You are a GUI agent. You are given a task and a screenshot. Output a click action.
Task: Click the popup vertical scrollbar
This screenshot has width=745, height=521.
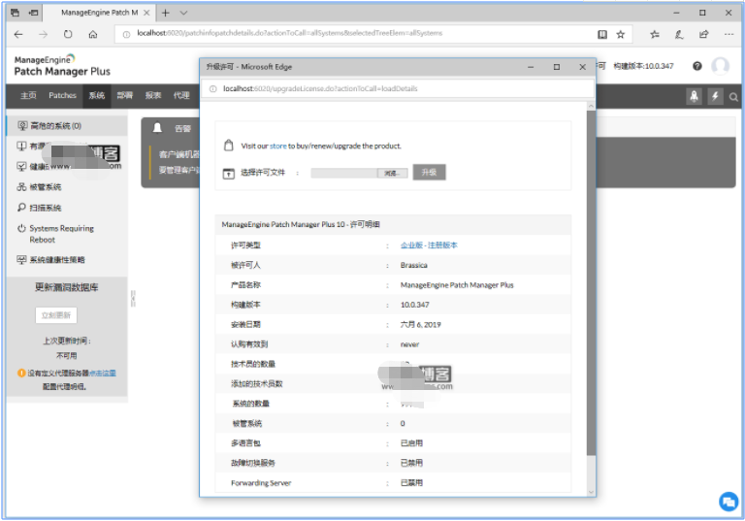591,282
